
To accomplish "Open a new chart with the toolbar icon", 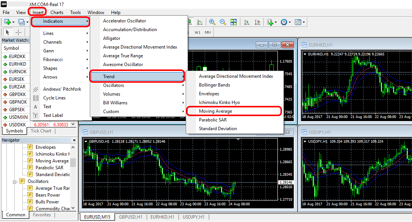I will click(7, 22).
